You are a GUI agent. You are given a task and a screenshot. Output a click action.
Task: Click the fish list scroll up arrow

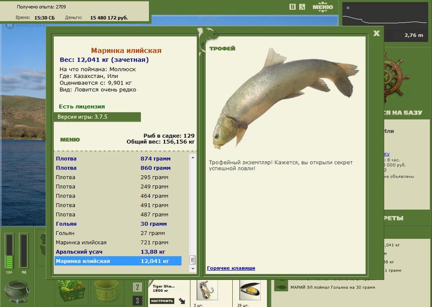click(x=193, y=157)
